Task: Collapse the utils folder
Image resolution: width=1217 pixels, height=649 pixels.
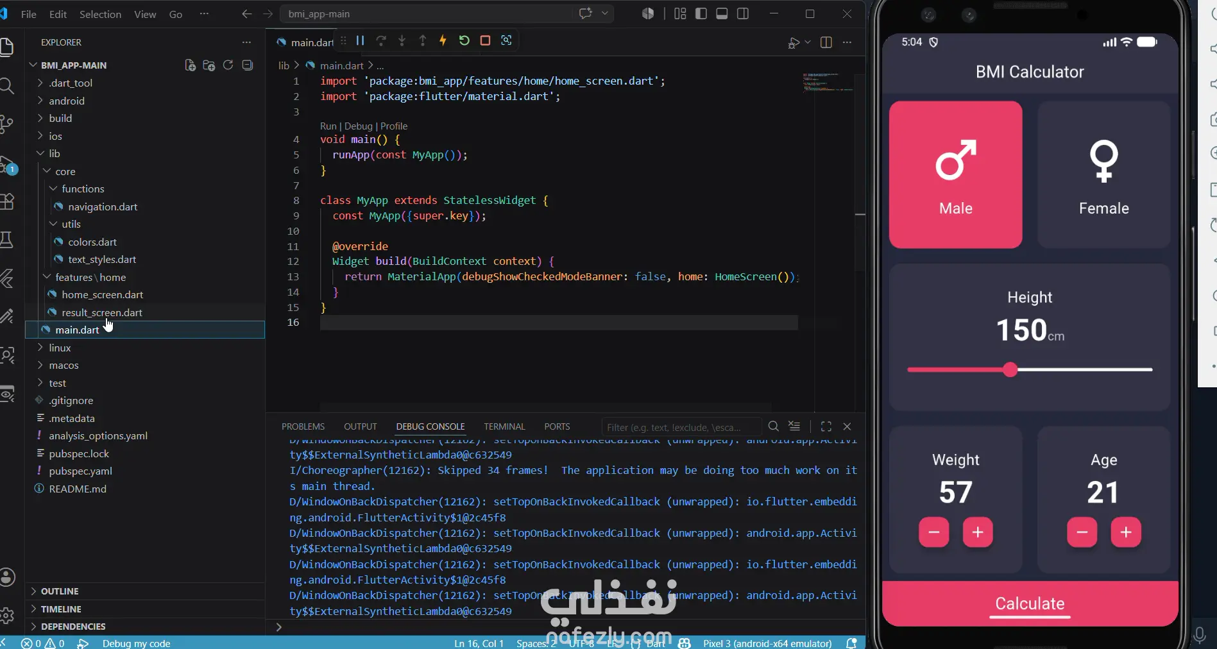Action: click(71, 224)
